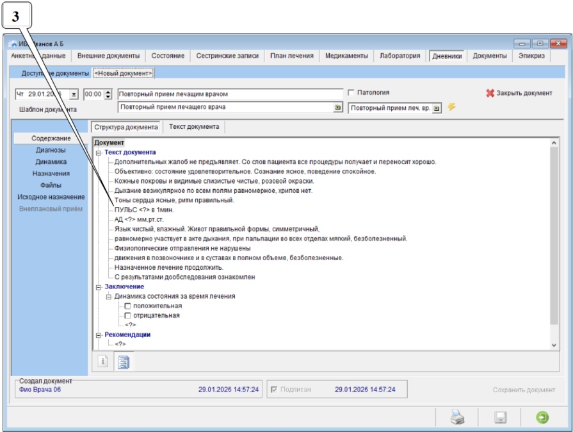
Task: Click the yellow lightning bolt icon
Action: tap(451, 107)
